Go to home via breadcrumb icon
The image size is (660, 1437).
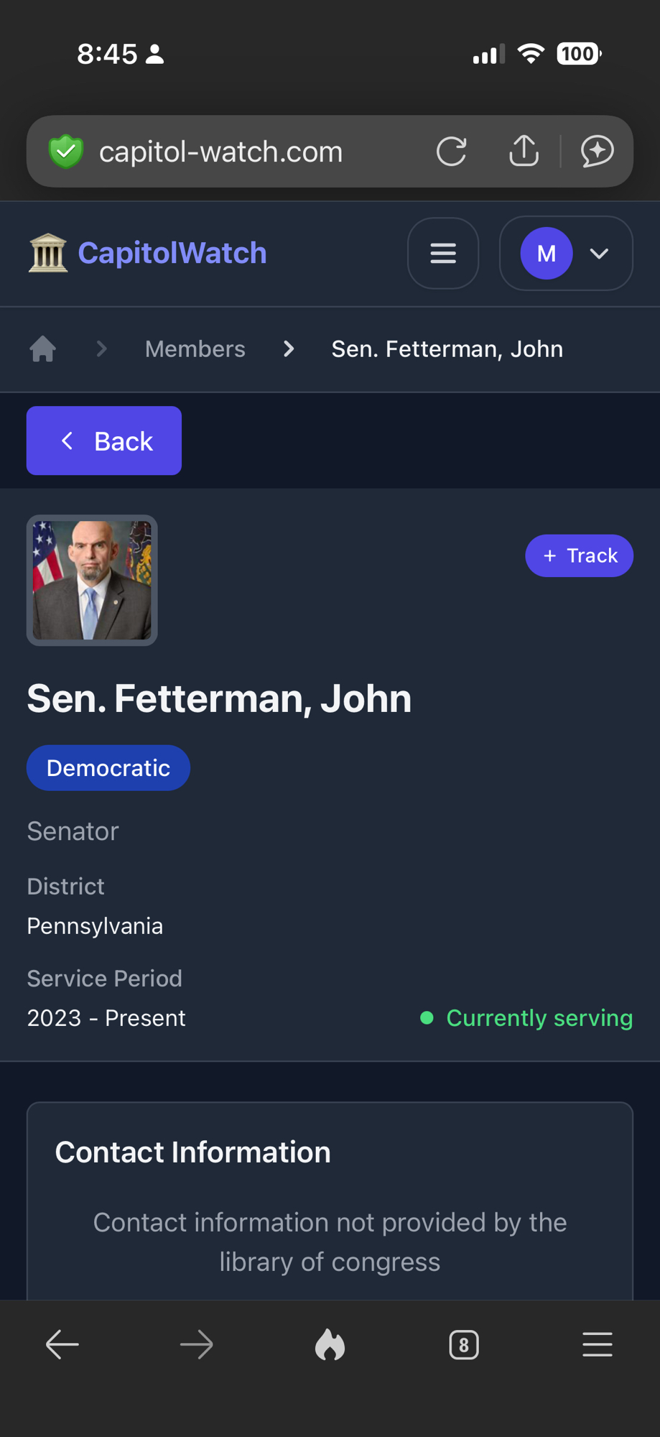coord(43,349)
